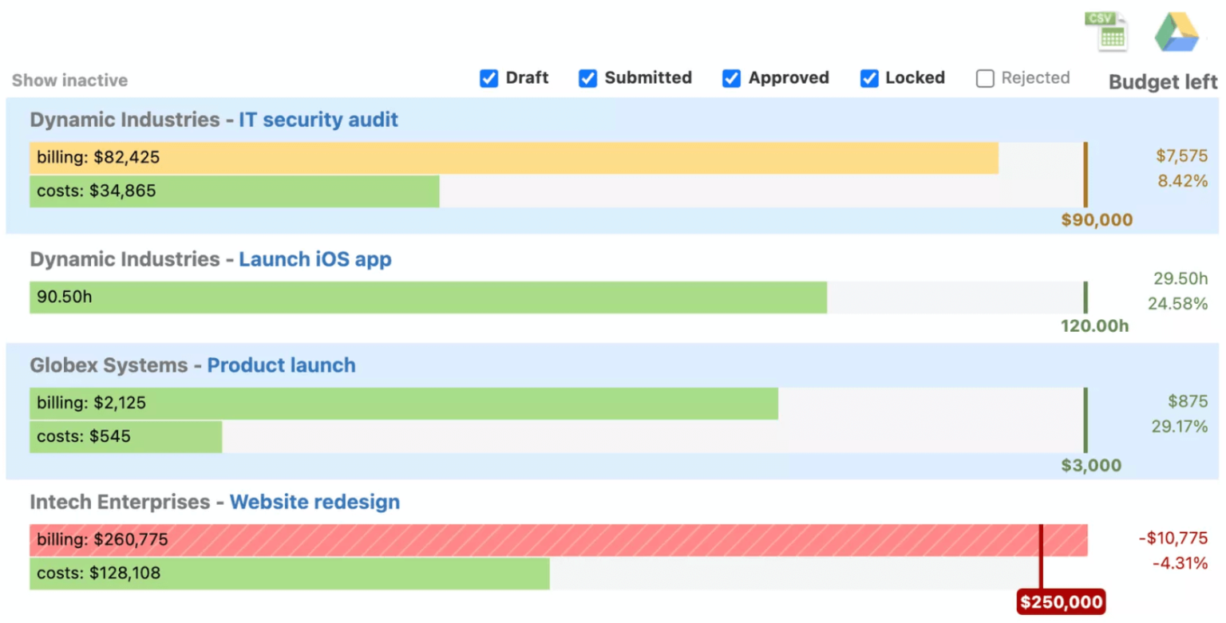Open the Product launch project link
Viewport: 1226px width, 623px height.
pyautogui.click(x=281, y=365)
